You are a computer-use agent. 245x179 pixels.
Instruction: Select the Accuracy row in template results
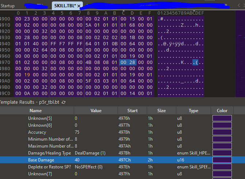tap(37, 132)
